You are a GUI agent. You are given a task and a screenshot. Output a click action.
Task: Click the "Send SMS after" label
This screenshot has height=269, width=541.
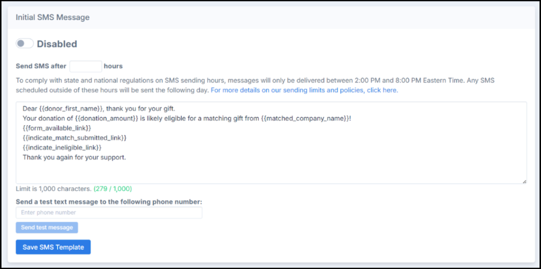[41, 66]
